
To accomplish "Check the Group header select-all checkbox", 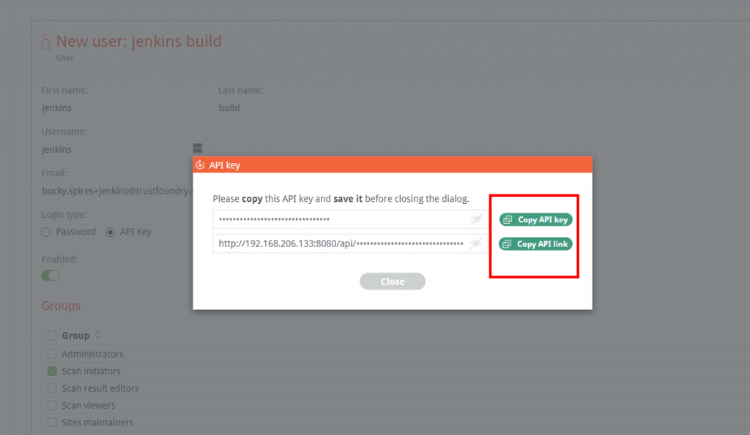I will click(52, 336).
